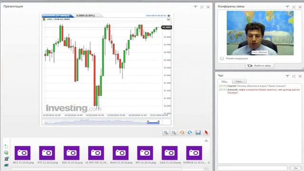
Task: Rotate the slide clockwise with blue arrow
Action: tap(190, 133)
